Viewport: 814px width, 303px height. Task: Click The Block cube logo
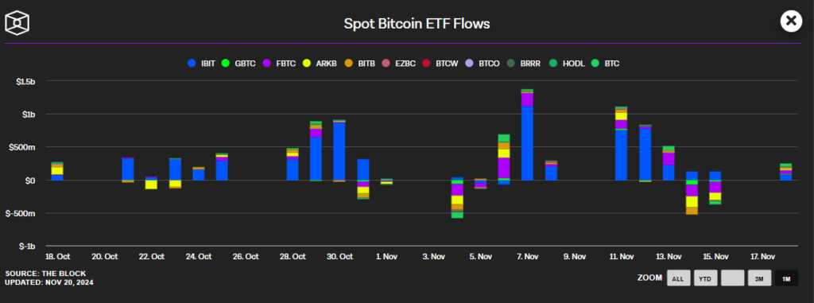(x=17, y=22)
